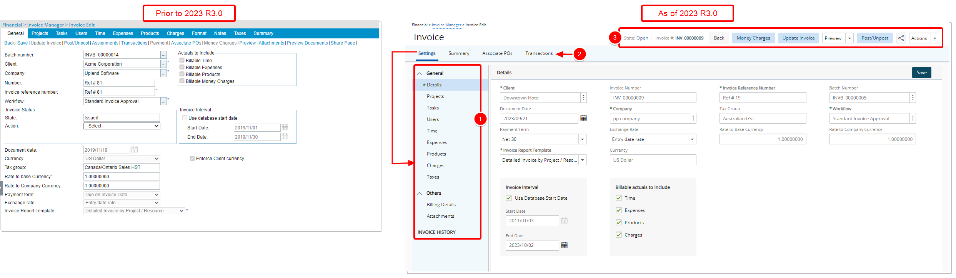This screenshot has width=956, height=278.
Task: Open lookup menu beside Standard Invoice Approval field
Action: 913,118
